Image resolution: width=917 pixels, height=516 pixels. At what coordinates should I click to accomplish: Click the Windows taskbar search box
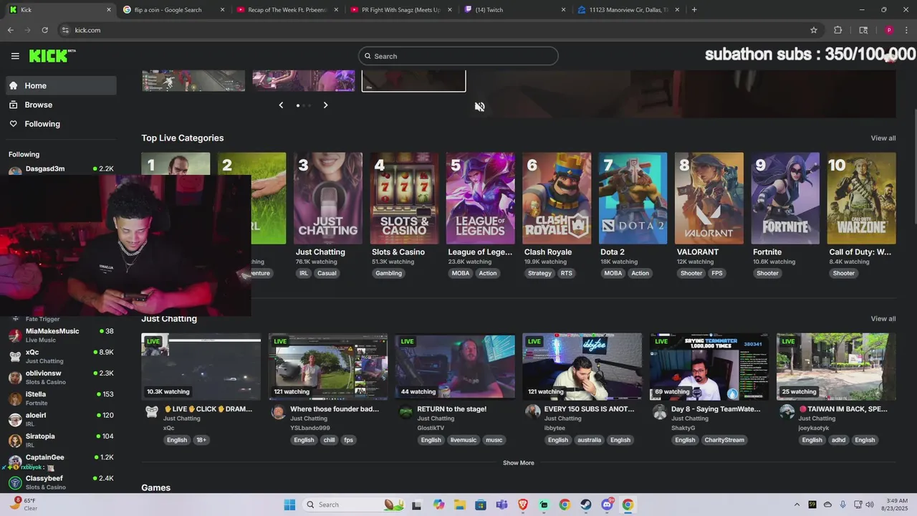[x=353, y=505]
